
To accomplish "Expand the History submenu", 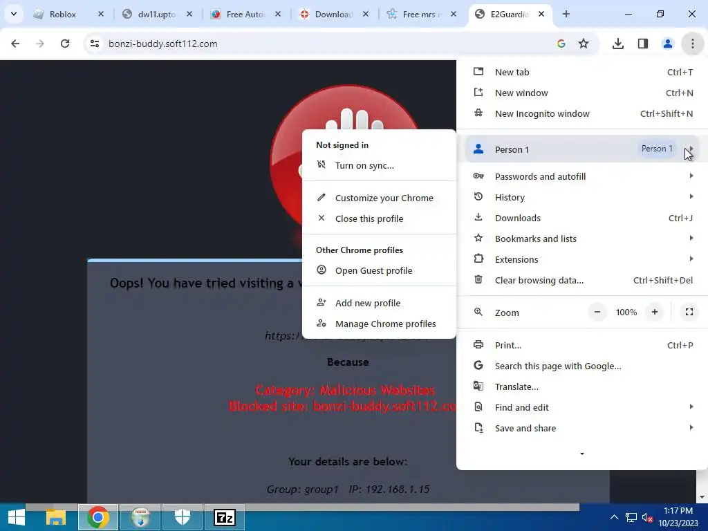I will [x=582, y=197].
